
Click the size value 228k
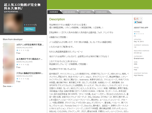136,64
